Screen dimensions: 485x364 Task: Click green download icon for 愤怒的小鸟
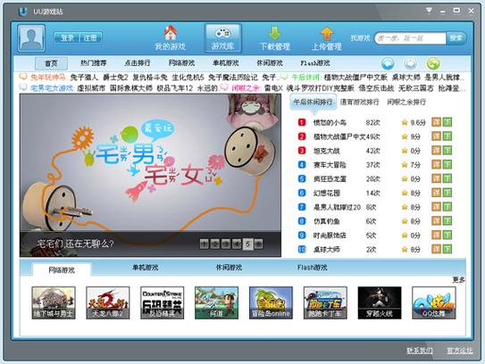[447, 122]
